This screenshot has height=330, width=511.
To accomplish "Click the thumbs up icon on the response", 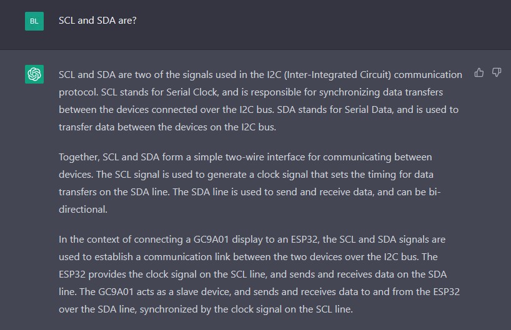I will (x=479, y=72).
